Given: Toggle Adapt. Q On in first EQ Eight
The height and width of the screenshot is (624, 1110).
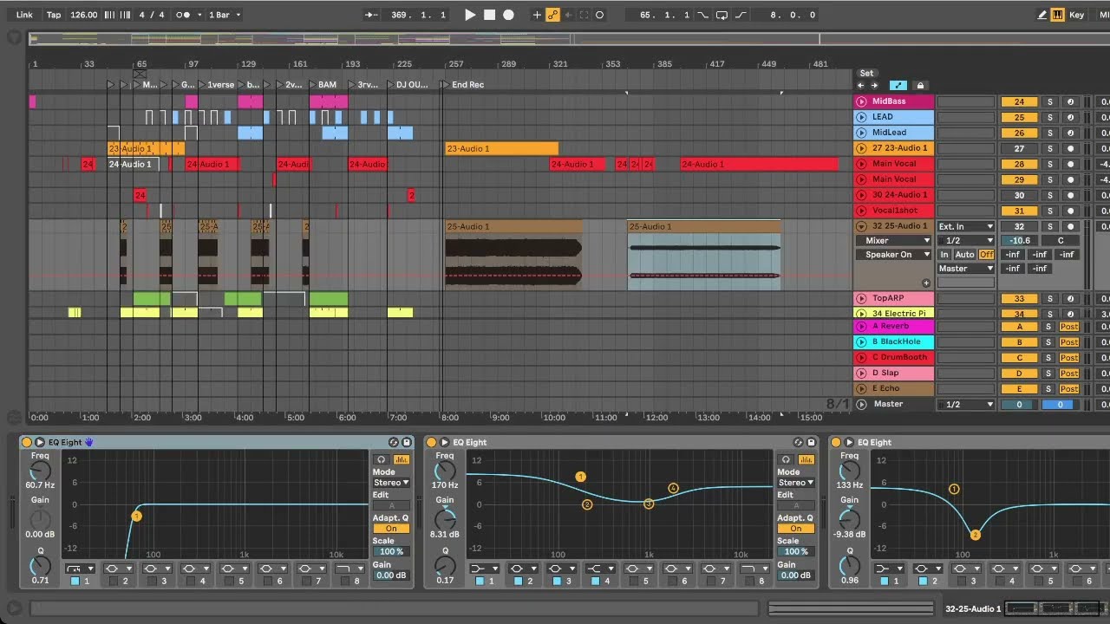Looking at the screenshot, I should (x=391, y=529).
